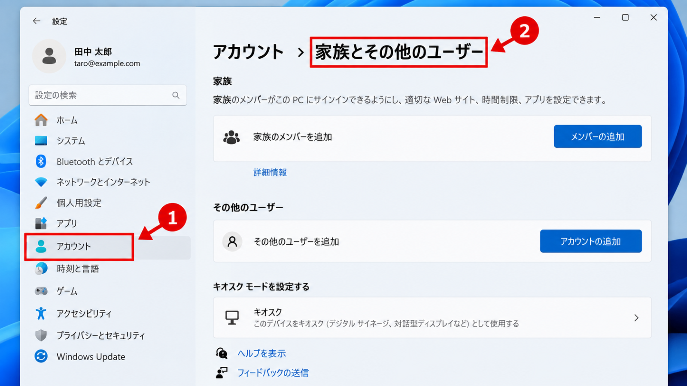Click the Bluetooth icon in sidebar
This screenshot has width=687, height=386.
pos(41,161)
